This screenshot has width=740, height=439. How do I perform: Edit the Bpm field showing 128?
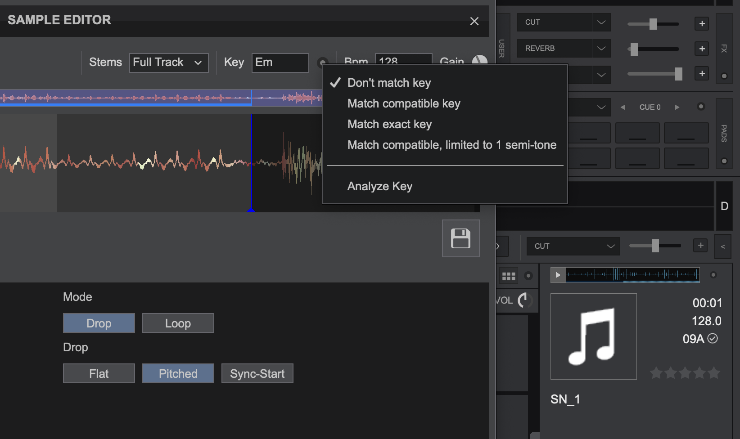click(x=403, y=59)
